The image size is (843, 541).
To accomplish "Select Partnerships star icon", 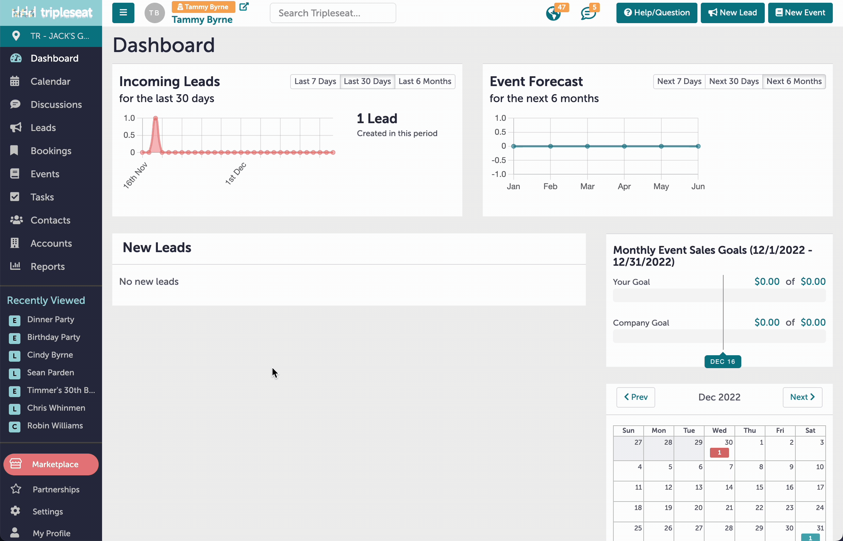I will (x=16, y=489).
